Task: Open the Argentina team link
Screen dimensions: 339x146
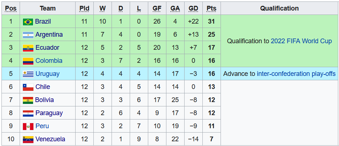Action: click(x=49, y=35)
